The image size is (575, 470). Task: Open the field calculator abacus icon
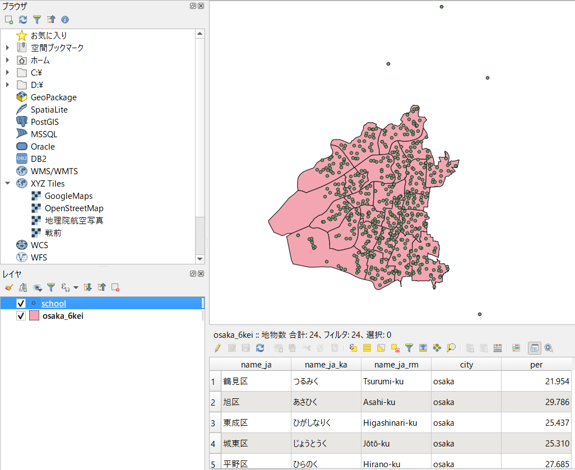498,348
